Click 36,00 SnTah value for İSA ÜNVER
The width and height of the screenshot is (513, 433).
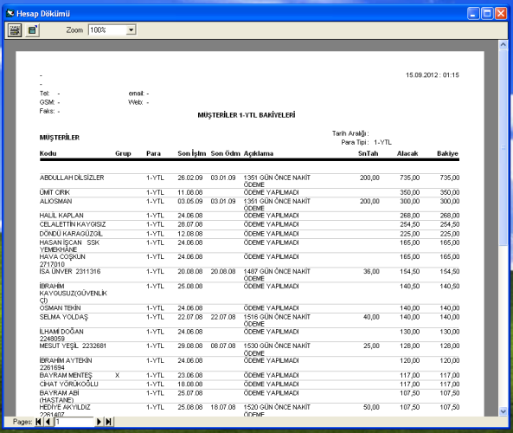click(371, 271)
